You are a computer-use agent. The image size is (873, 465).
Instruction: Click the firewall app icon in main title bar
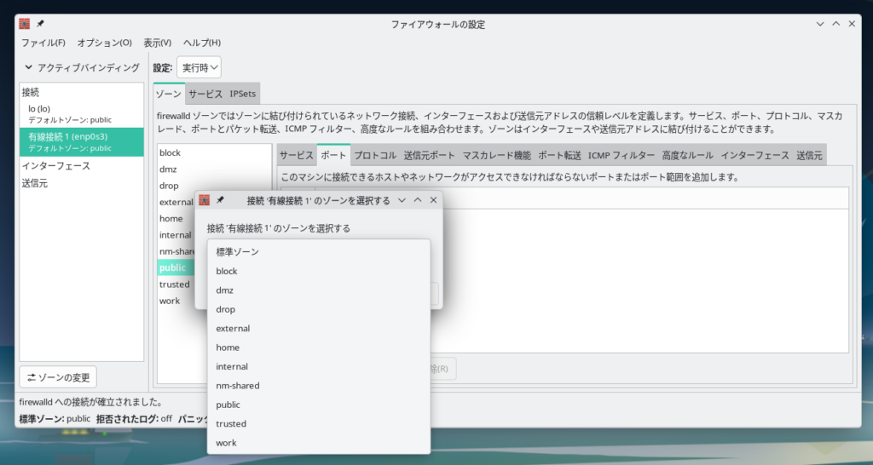[25, 24]
